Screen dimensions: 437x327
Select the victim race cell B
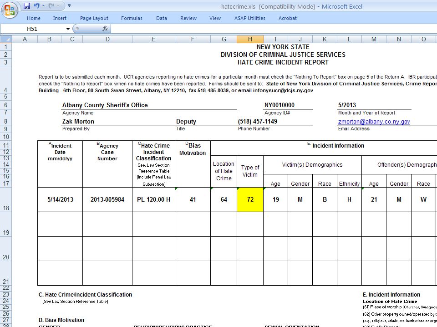pos(325,200)
